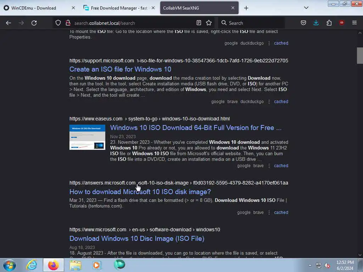Click 'google' engine label under easeus result
The width and height of the screenshot is (363, 272).
click(x=244, y=166)
